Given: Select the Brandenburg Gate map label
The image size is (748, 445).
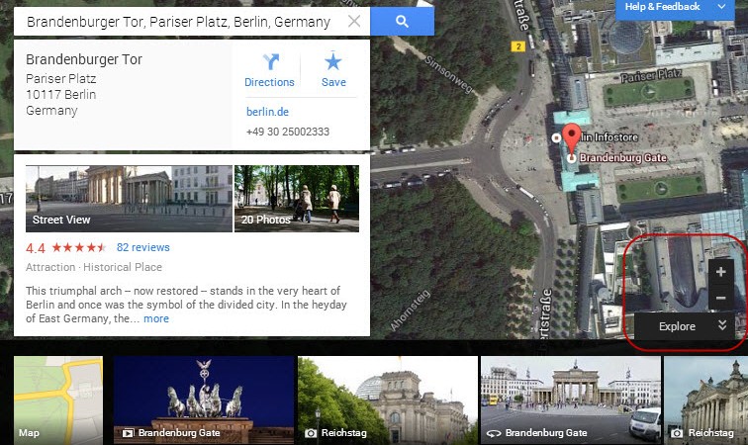Looking at the screenshot, I should tap(623, 158).
